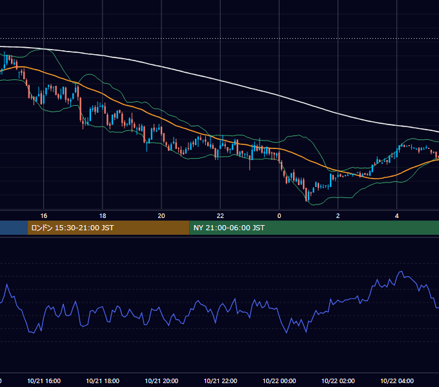Screen dimensions: 439x387
Task: Select the ロンドン 15:30-21:00 JST session bar
Action: (108, 228)
